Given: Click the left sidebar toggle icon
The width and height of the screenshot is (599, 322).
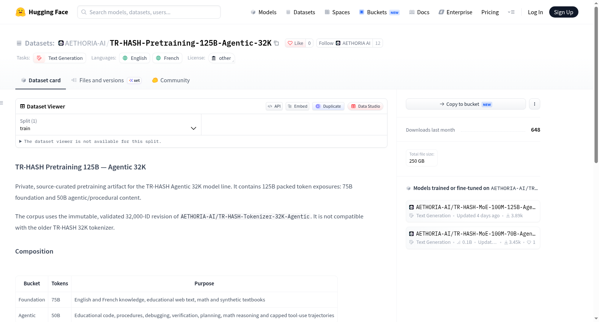Looking at the screenshot, I should click(2, 103).
